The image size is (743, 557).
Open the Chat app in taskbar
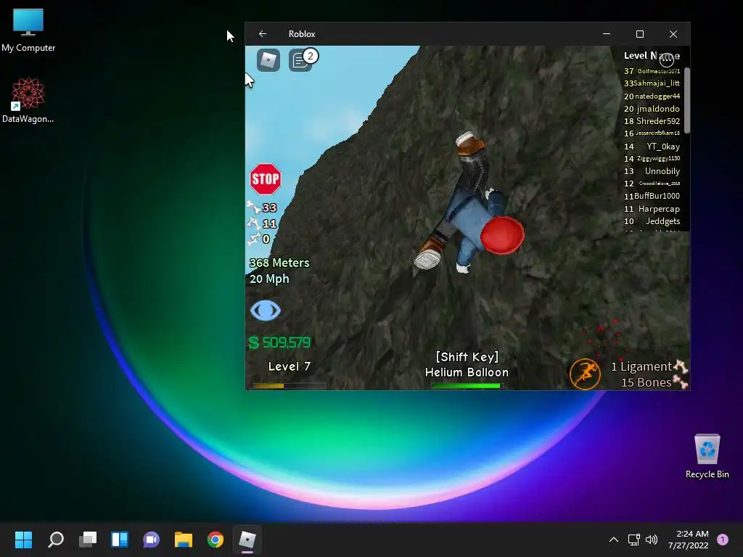pyautogui.click(x=152, y=540)
